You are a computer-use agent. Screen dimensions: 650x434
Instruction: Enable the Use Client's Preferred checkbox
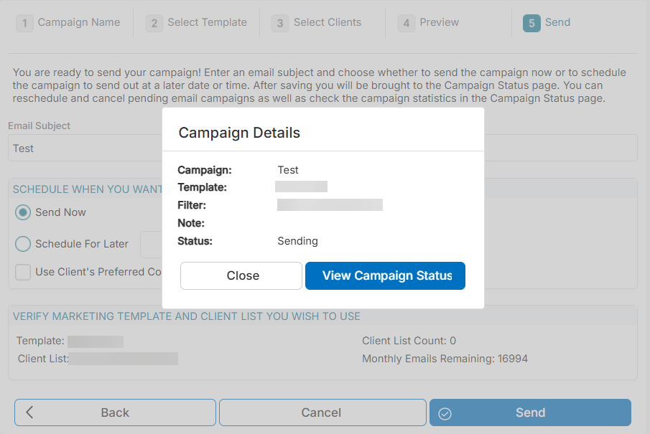22,272
